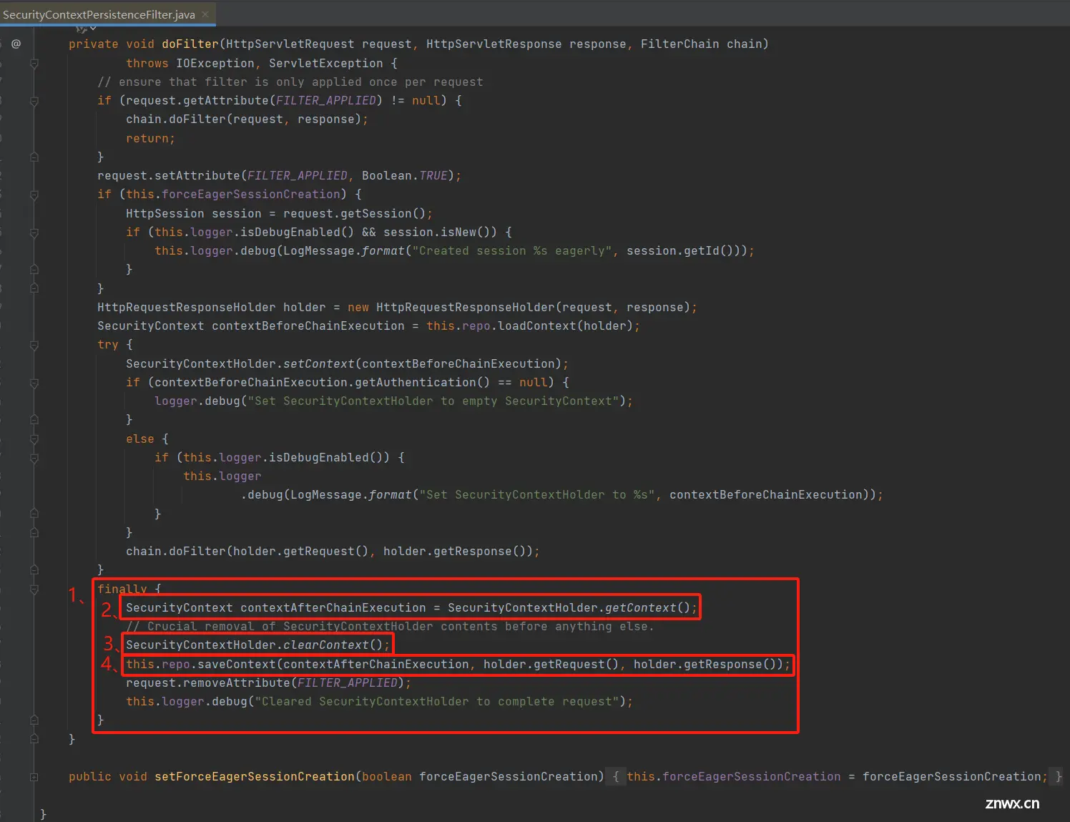Click 'setForceEagerSessionCreation' method name
1070x822 pixels.
coord(254,777)
